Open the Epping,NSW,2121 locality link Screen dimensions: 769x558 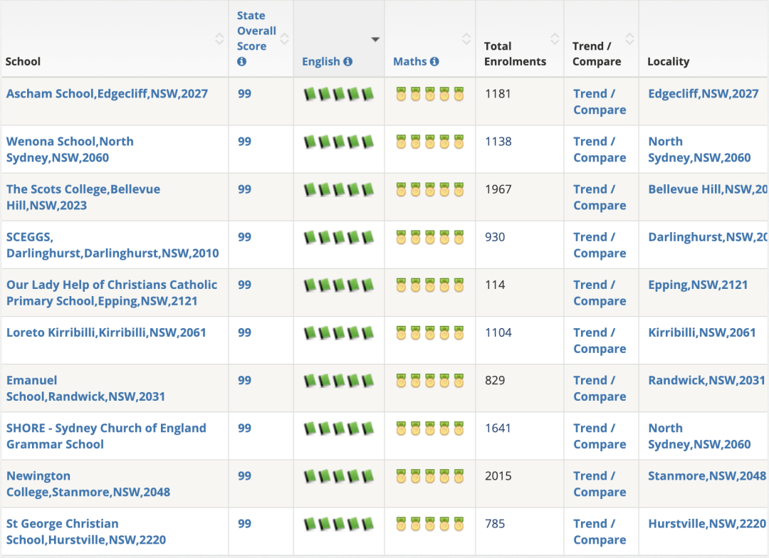click(x=698, y=285)
